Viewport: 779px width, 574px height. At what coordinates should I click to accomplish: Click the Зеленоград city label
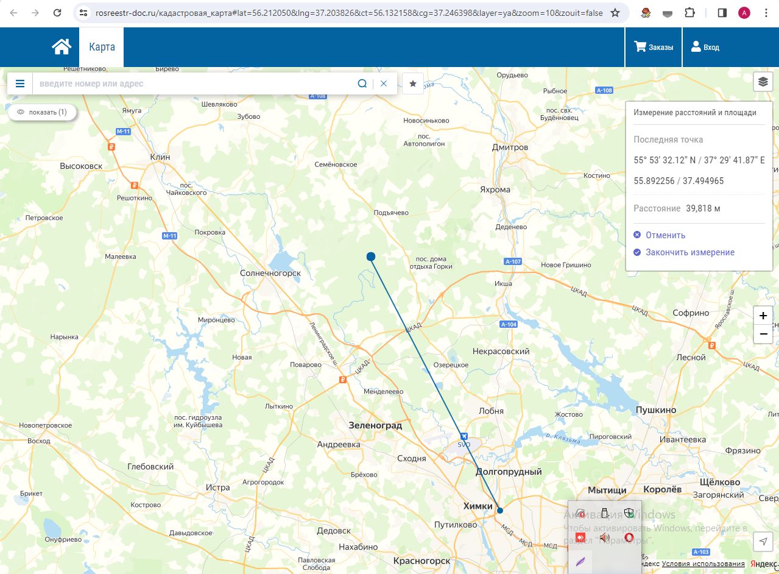click(375, 425)
